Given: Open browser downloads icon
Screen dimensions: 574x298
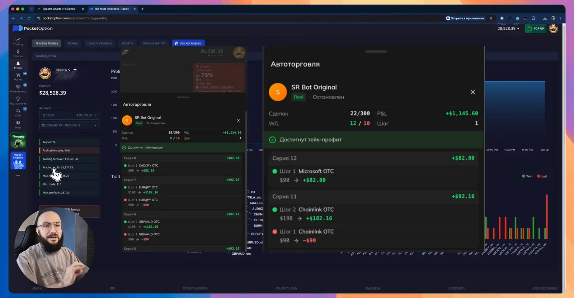Looking at the screenshot, I should pos(545,18).
